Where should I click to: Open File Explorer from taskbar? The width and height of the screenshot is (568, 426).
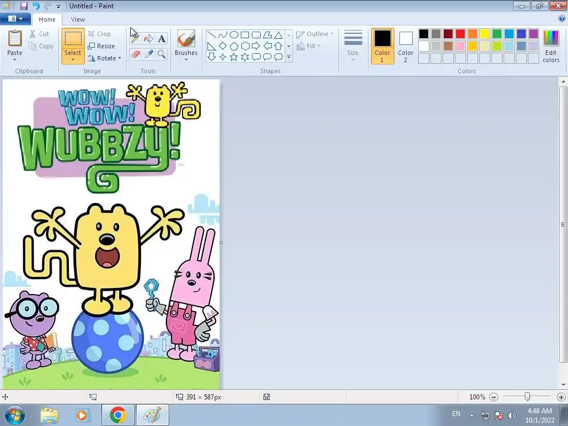49,415
